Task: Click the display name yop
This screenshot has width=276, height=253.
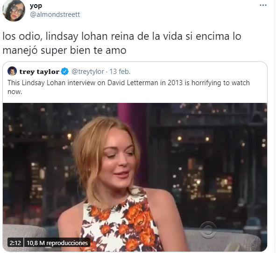Action: coord(36,6)
